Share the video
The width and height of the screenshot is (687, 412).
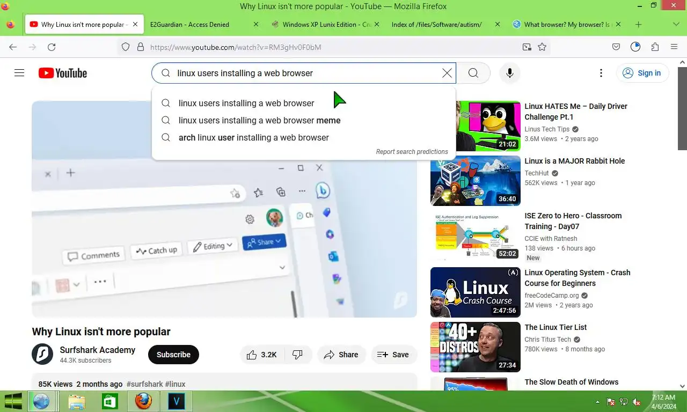point(341,355)
